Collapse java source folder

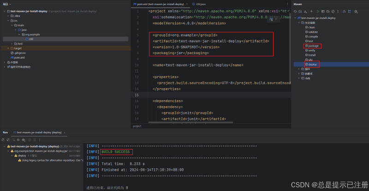pos(15,30)
